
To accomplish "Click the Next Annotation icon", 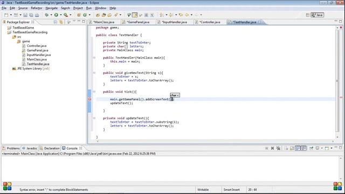I will [162, 15].
